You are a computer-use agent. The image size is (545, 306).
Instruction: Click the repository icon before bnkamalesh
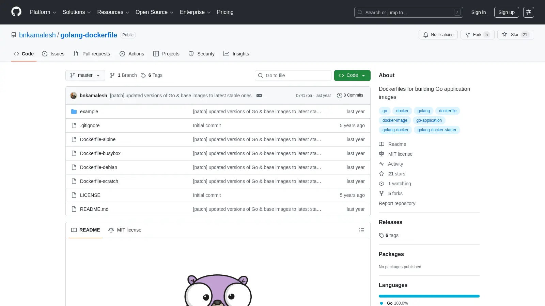14,35
